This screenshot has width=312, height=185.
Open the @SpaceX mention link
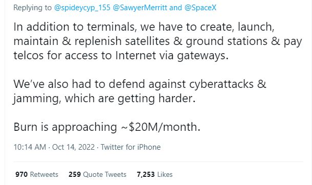click(200, 8)
